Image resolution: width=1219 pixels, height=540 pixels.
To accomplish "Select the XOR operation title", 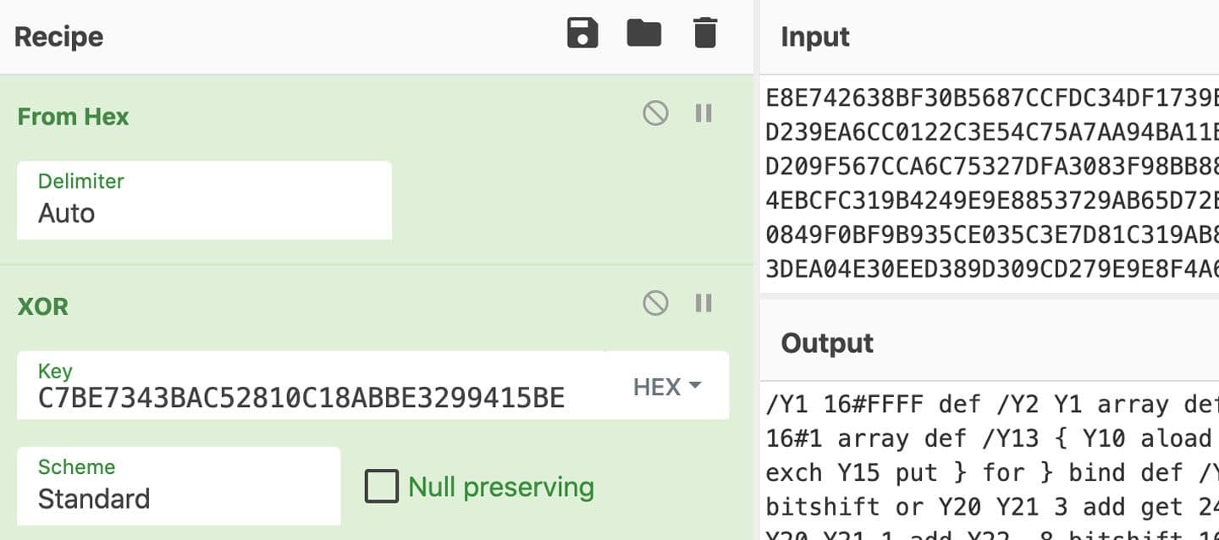I will [x=42, y=306].
